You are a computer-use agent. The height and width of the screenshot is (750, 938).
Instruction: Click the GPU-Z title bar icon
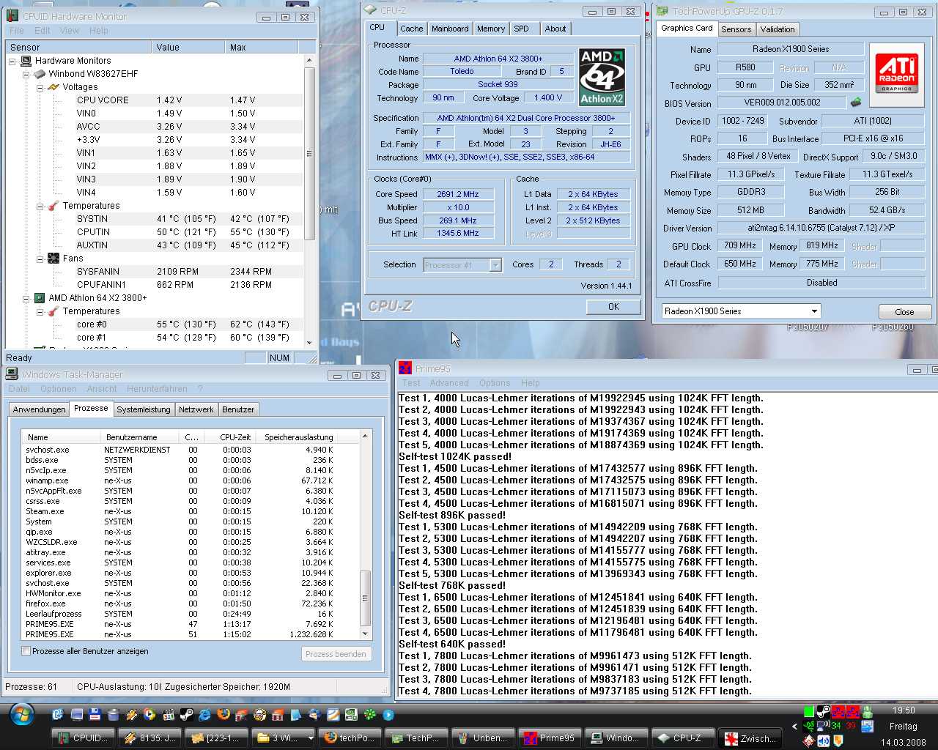[662, 11]
